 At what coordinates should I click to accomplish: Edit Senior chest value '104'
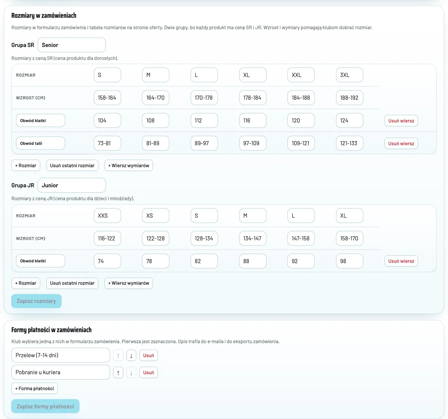107,121
